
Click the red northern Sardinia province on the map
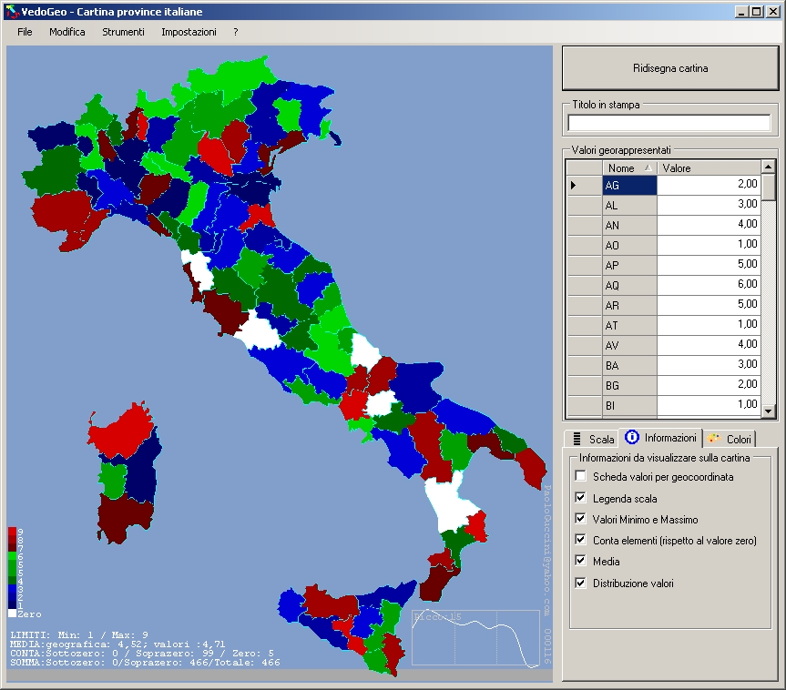tap(120, 432)
